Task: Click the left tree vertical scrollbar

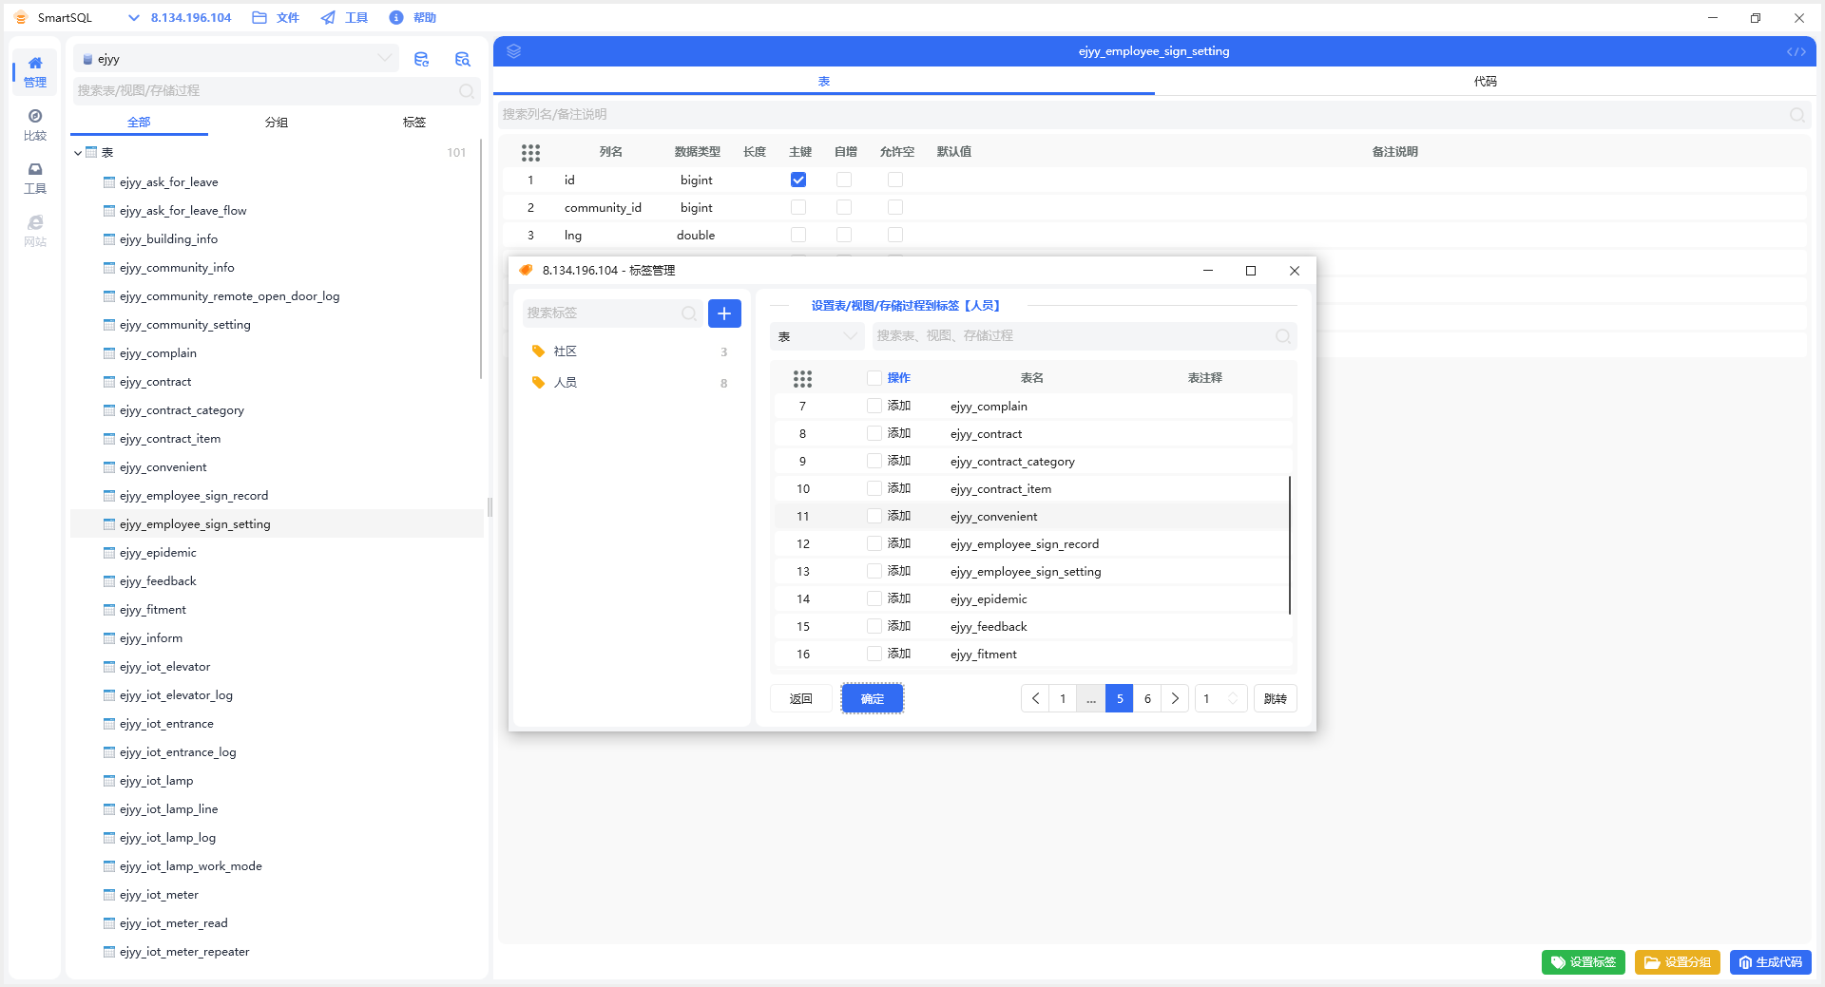Action: pos(481,261)
